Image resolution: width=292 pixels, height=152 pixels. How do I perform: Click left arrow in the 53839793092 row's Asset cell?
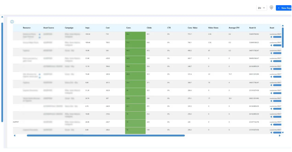point(271,37)
